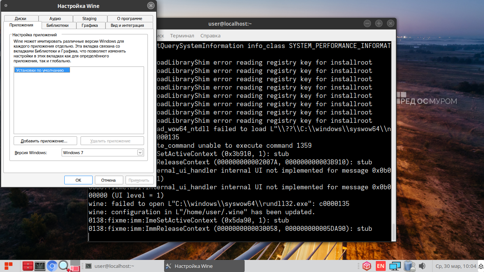Viewport: 484px width, 272px height.
Task: Click the ImmReleaseContext (0000000000030058 line
Action: pyautogui.click(x=230, y=229)
